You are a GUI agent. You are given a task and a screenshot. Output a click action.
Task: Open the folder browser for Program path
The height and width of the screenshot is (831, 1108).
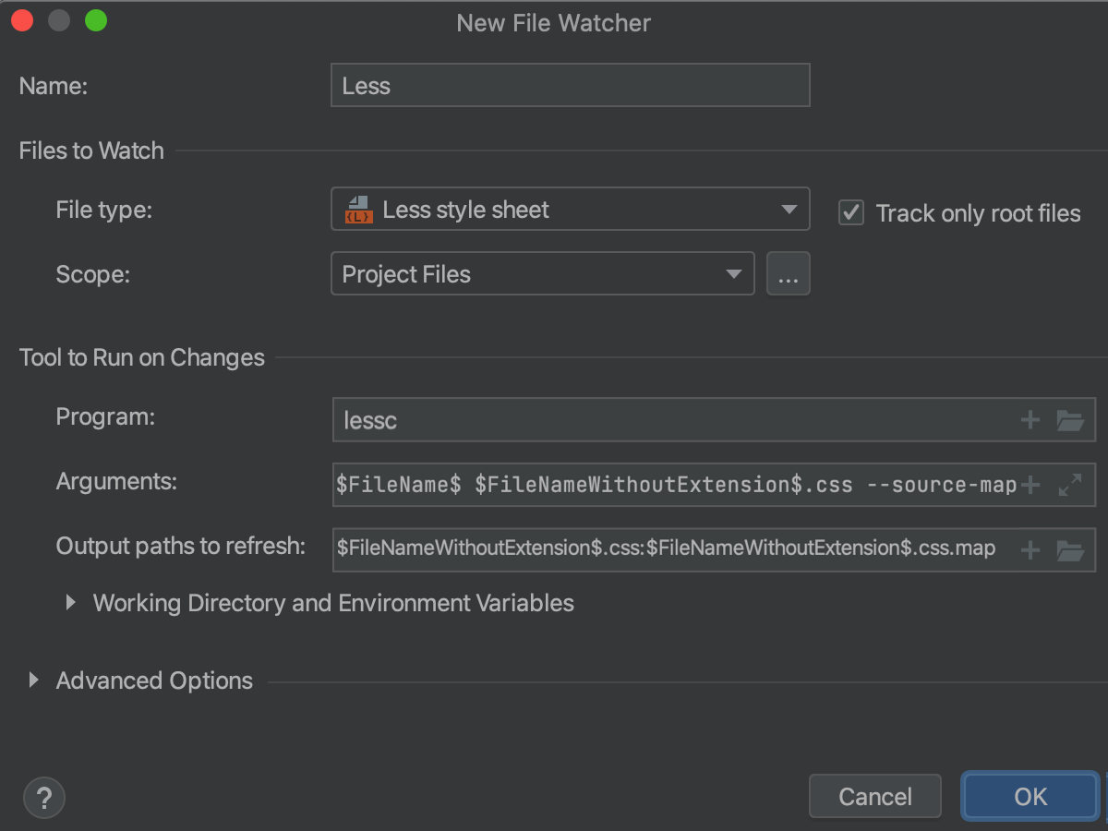click(x=1071, y=420)
